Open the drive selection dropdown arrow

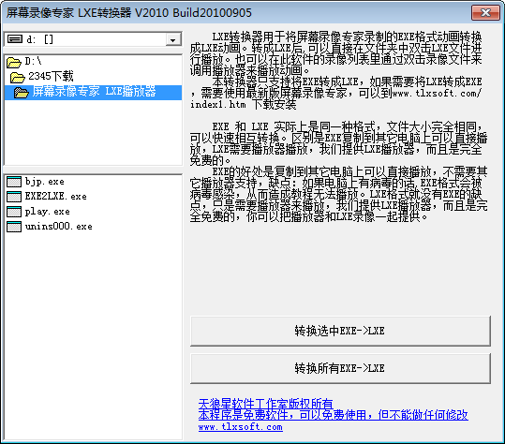click(x=173, y=40)
